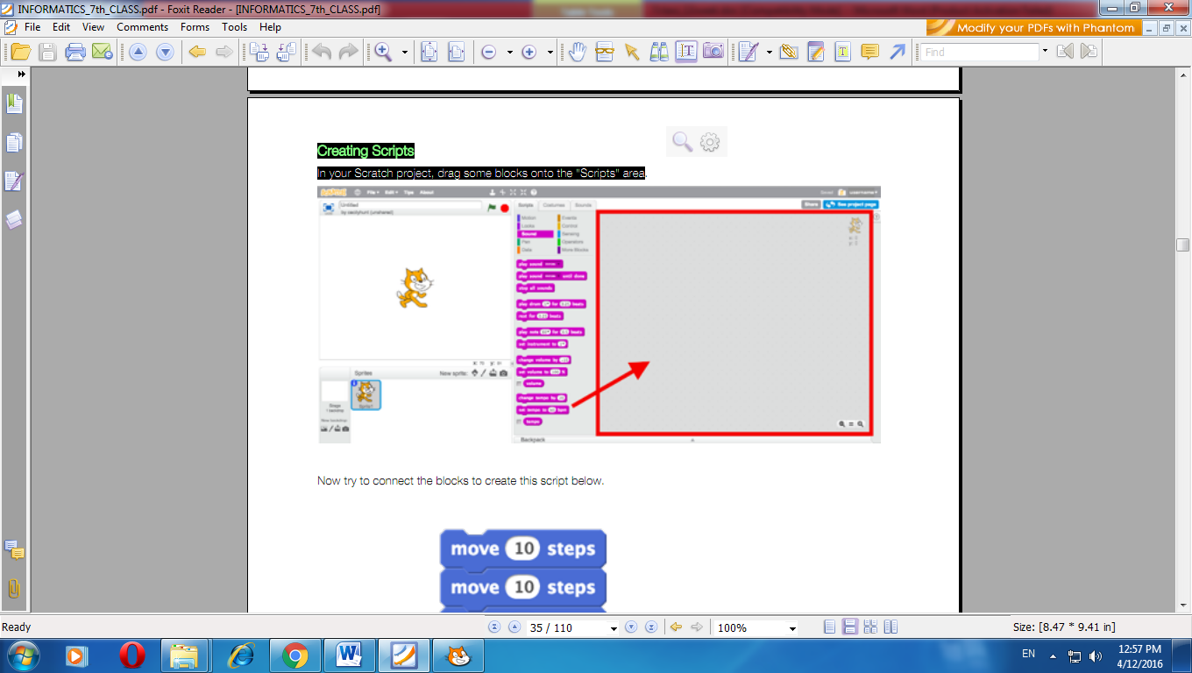Click the Fit Page icon
The height and width of the screenshot is (673, 1192).
(429, 52)
